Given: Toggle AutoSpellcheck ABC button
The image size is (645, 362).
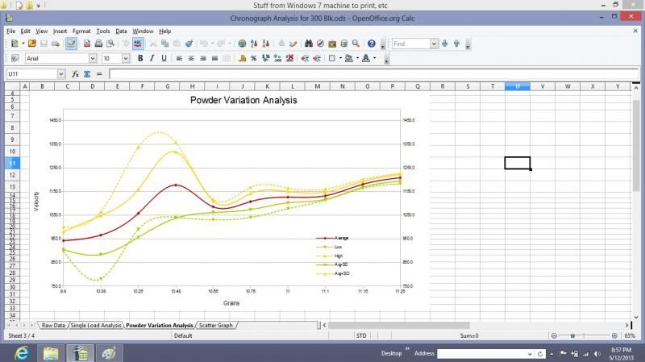Looking at the screenshot, I should 138,44.
